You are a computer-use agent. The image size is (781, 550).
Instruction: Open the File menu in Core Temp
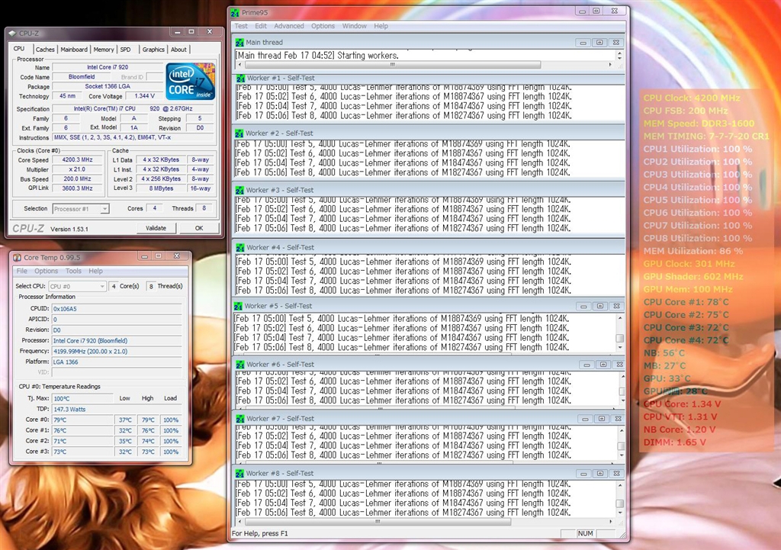click(x=22, y=271)
